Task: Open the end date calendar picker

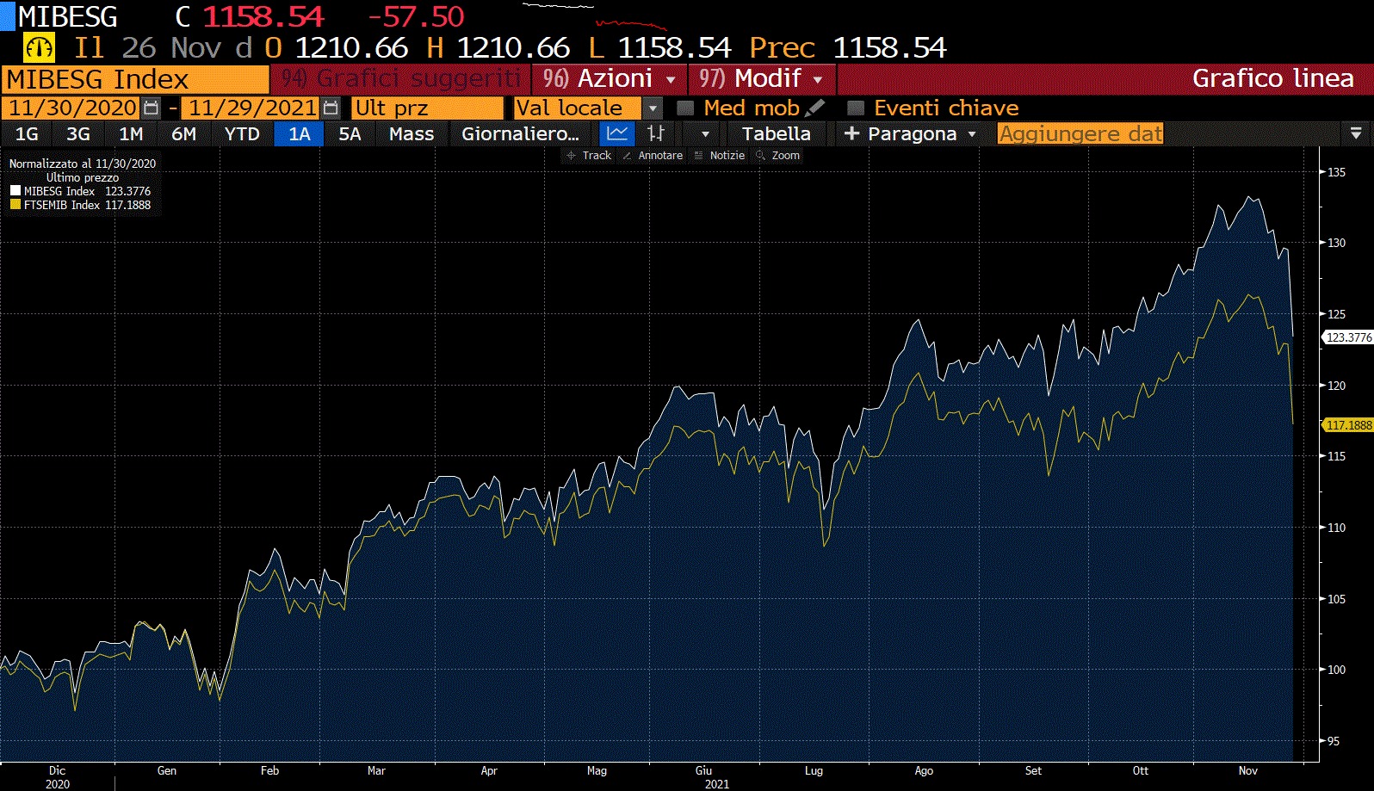Action: (331, 108)
